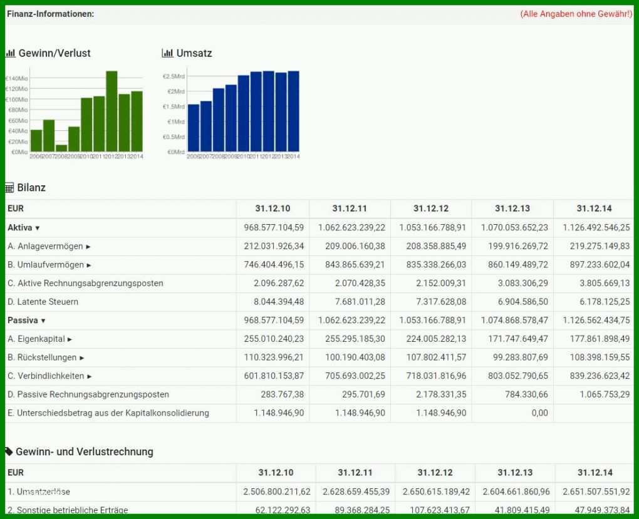
Task: Click D. Passive Rechnungsabgrenzungsposten row label
Action: pyautogui.click(x=88, y=394)
